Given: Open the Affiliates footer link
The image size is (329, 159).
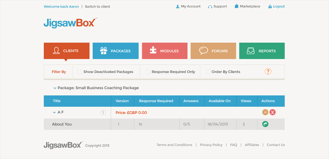Looking at the screenshot, I should [252, 145].
